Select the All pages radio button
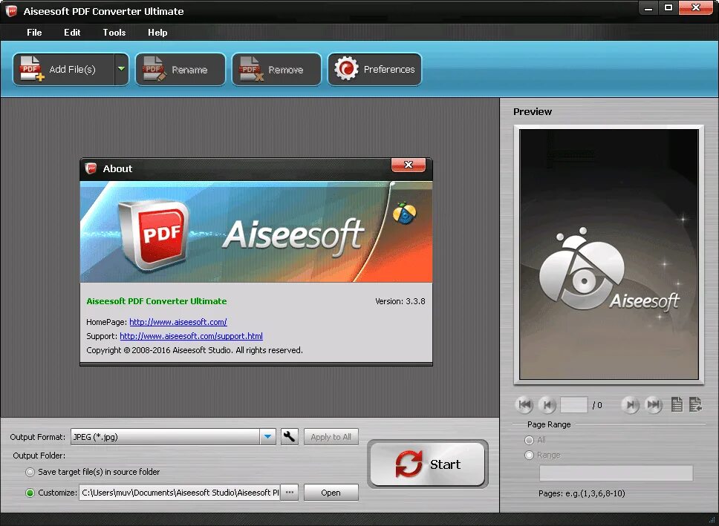Image resolution: width=719 pixels, height=526 pixels. pyautogui.click(x=530, y=439)
